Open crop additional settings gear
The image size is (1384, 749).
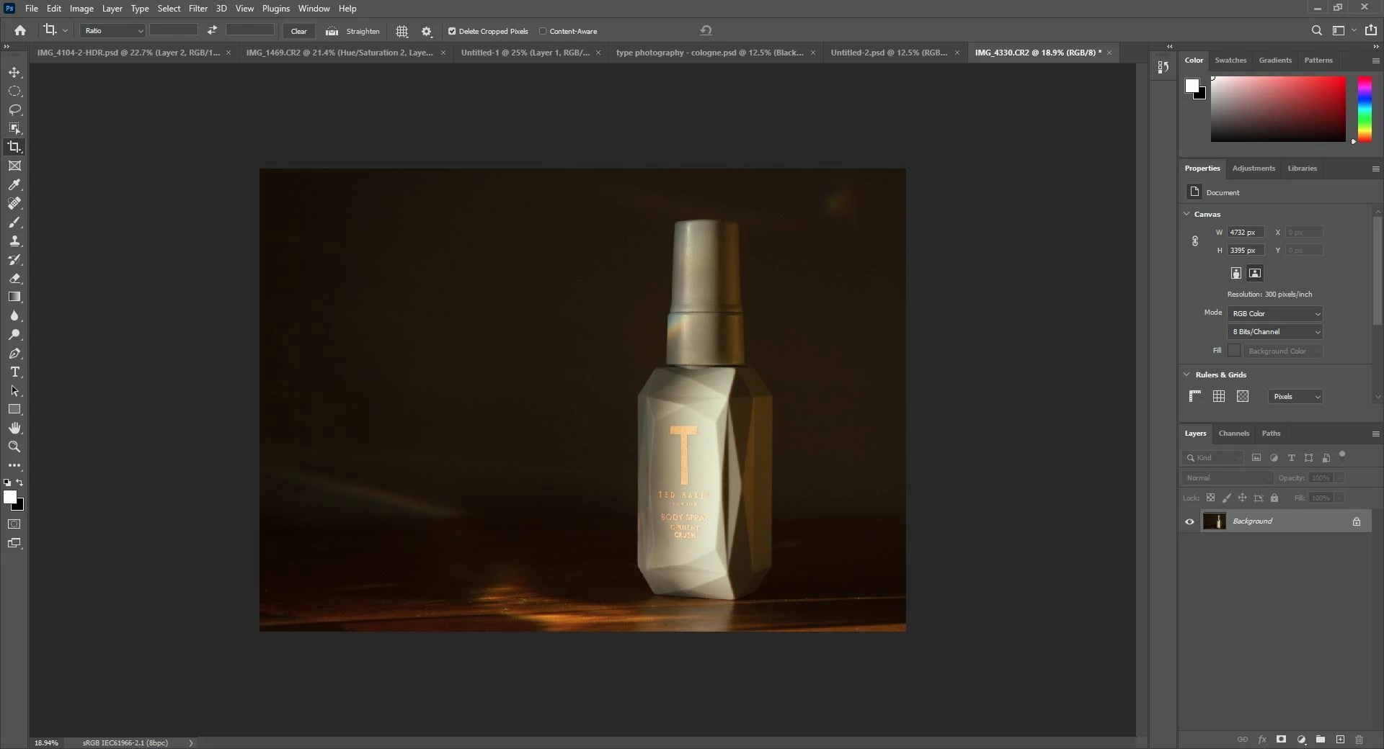coord(427,31)
